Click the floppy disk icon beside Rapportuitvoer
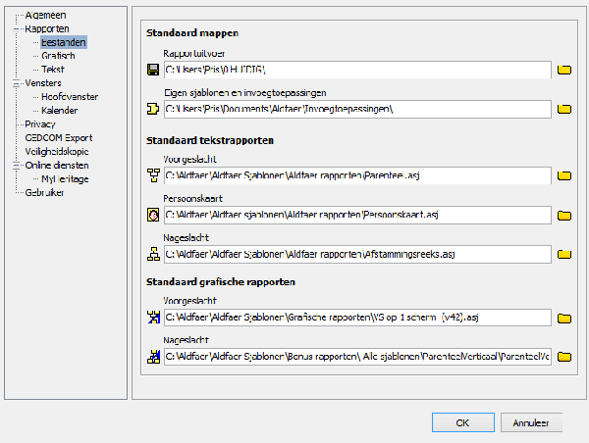 click(152, 70)
